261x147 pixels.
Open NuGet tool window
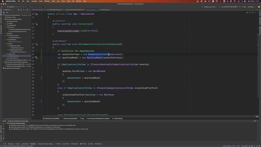point(91,144)
